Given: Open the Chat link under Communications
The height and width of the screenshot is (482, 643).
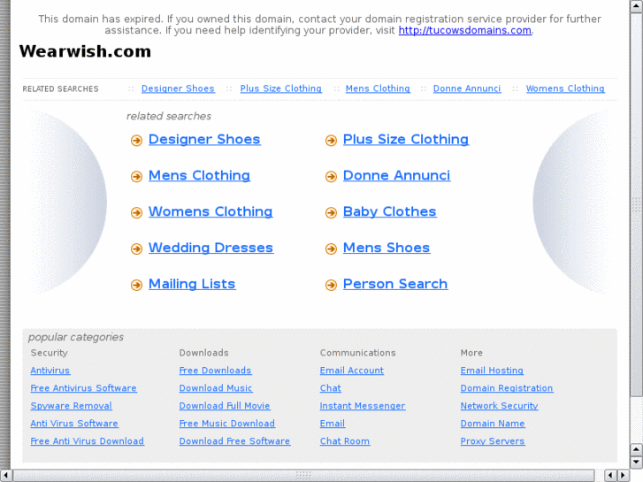Looking at the screenshot, I should [331, 388].
